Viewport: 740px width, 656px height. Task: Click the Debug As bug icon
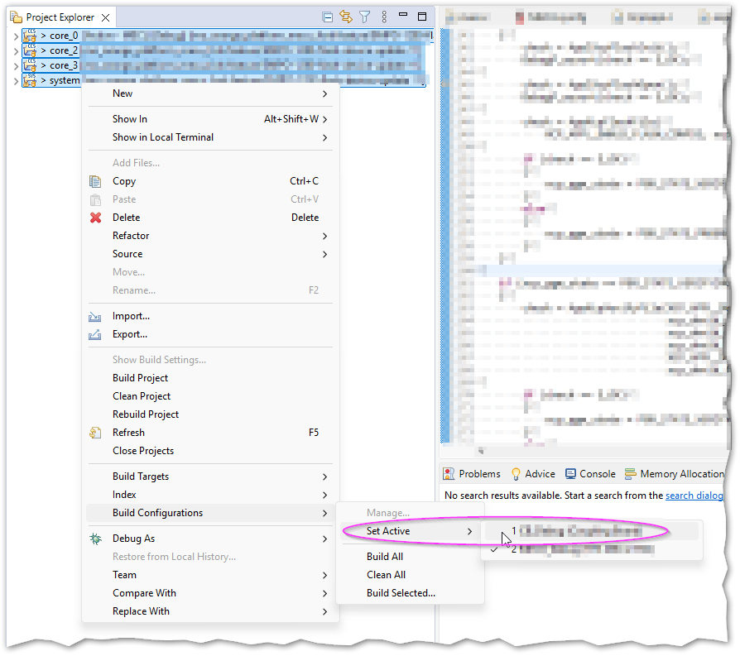click(96, 539)
